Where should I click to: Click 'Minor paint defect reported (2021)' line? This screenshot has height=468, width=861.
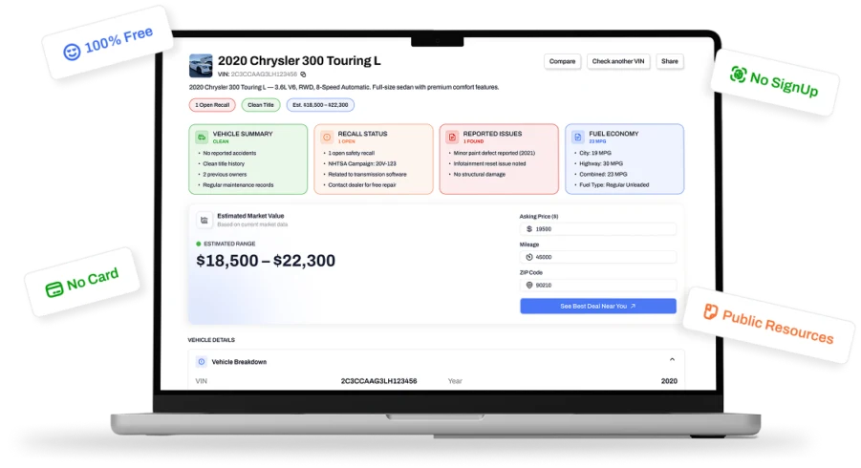[x=494, y=153]
